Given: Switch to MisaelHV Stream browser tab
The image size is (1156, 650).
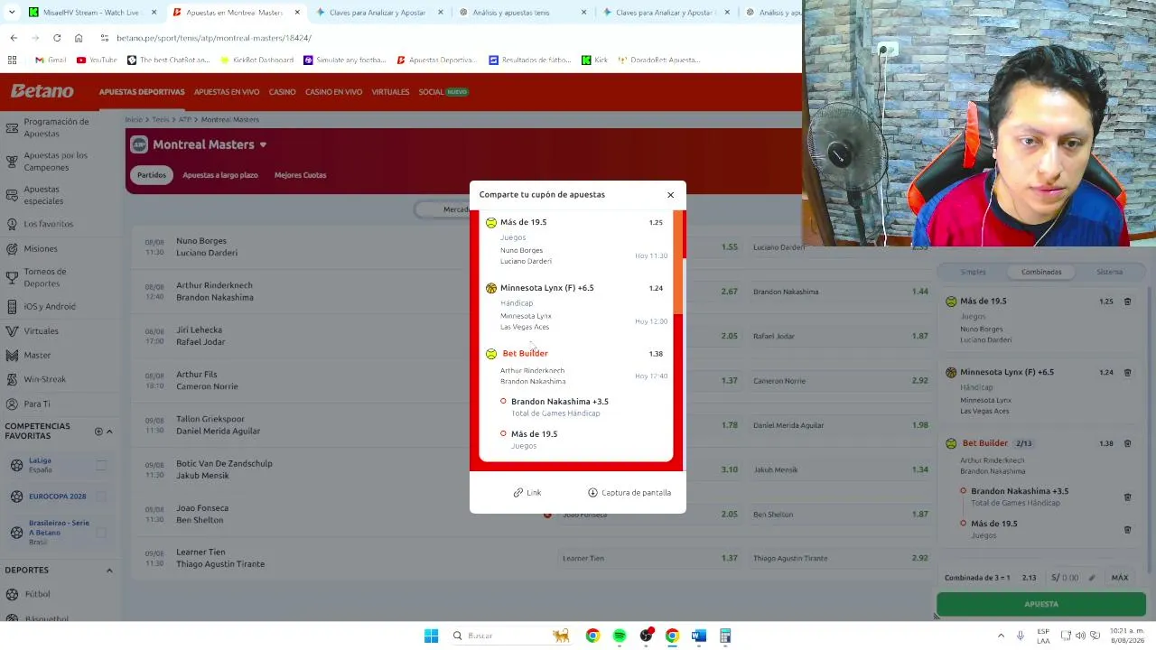Looking at the screenshot, I should [92, 13].
